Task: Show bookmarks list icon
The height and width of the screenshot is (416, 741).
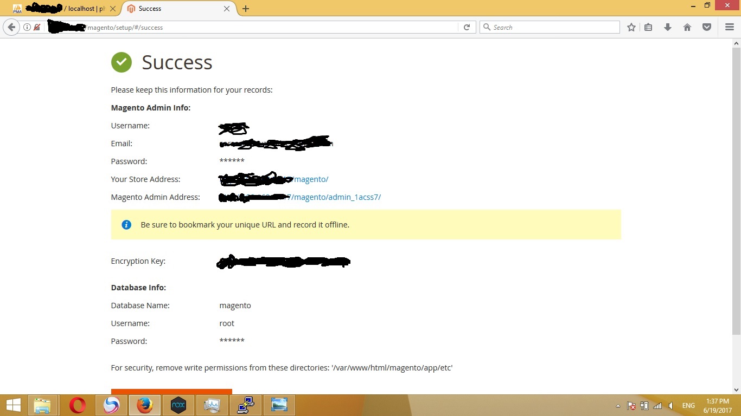Action: tap(648, 27)
